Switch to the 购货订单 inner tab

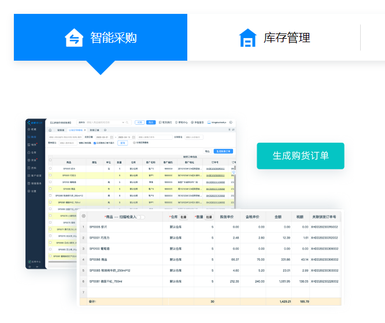pos(94,130)
